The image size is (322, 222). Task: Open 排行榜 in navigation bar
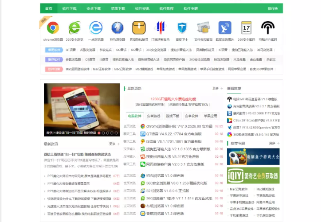[x=272, y=8]
